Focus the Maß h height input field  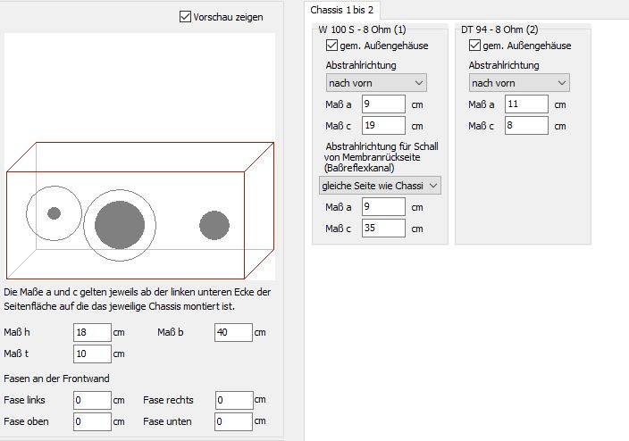coord(92,333)
